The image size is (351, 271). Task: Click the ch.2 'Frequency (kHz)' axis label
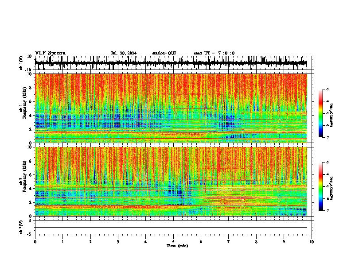tap(24, 176)
